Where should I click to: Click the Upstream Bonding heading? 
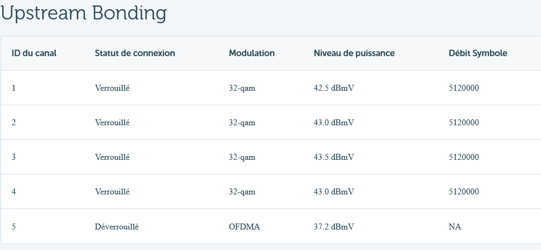(x=84, y=13)
